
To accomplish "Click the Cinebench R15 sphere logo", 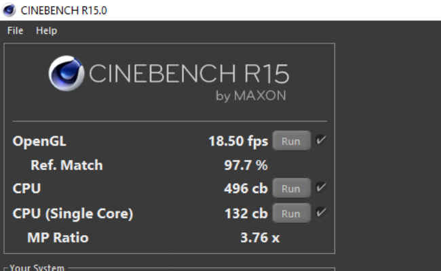I will (x=66, y=73).
